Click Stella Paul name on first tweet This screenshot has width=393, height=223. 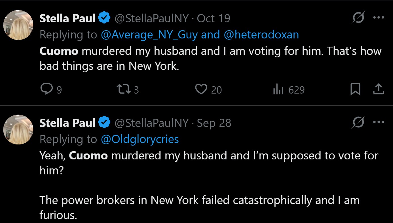tap(67, 18)
